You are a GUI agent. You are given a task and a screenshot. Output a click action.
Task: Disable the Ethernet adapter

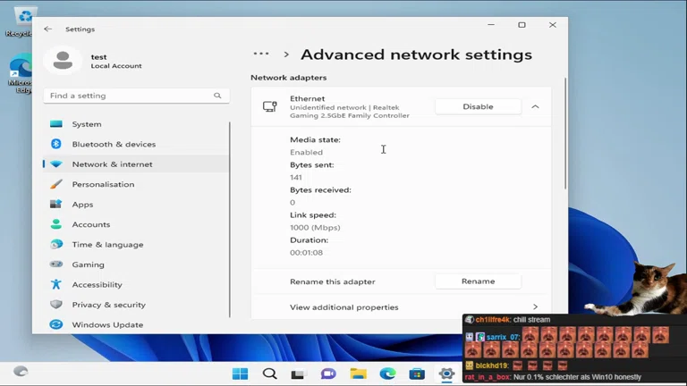[x=478, y=106]
